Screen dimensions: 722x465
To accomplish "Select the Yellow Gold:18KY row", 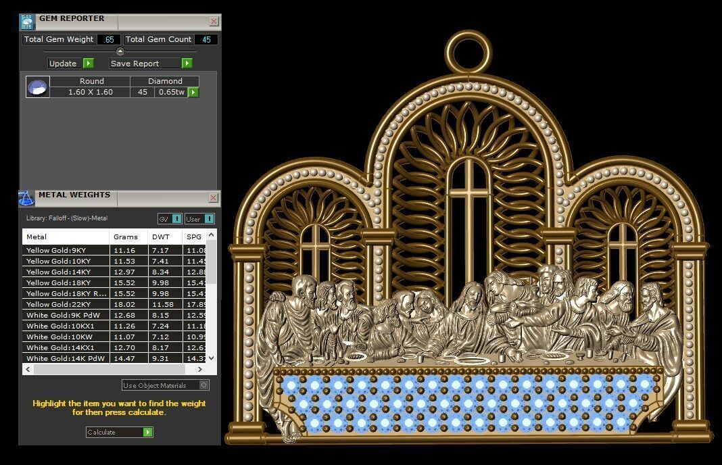I will (x=114, y=283).
